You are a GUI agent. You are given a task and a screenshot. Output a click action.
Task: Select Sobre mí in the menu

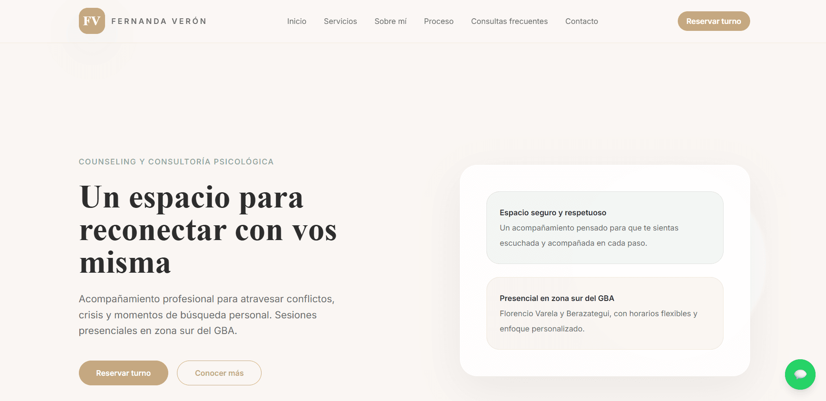pos(390,21)
